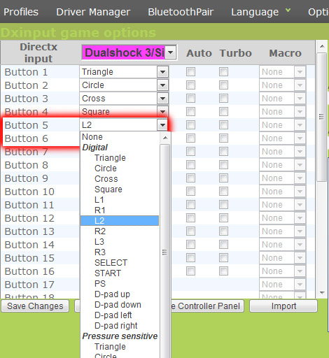This screenshot has height=358, width=329.
Task: Open the Button 1 Triangle dropdown arrow
Action: (x=162, y=72)
